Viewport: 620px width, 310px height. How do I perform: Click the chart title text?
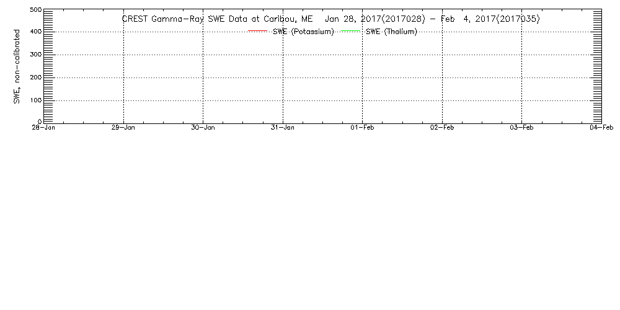click(330, 19)
